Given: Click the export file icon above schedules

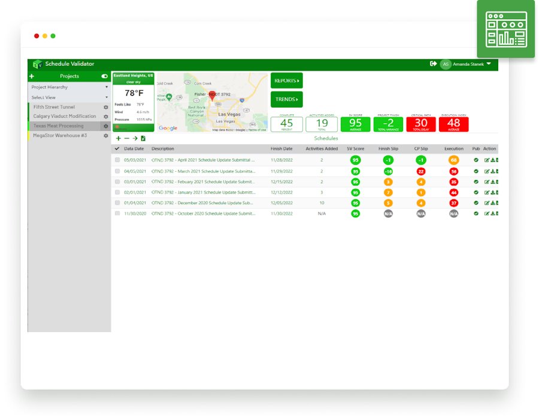Looking at the screenshot, I should click(143, 138).
